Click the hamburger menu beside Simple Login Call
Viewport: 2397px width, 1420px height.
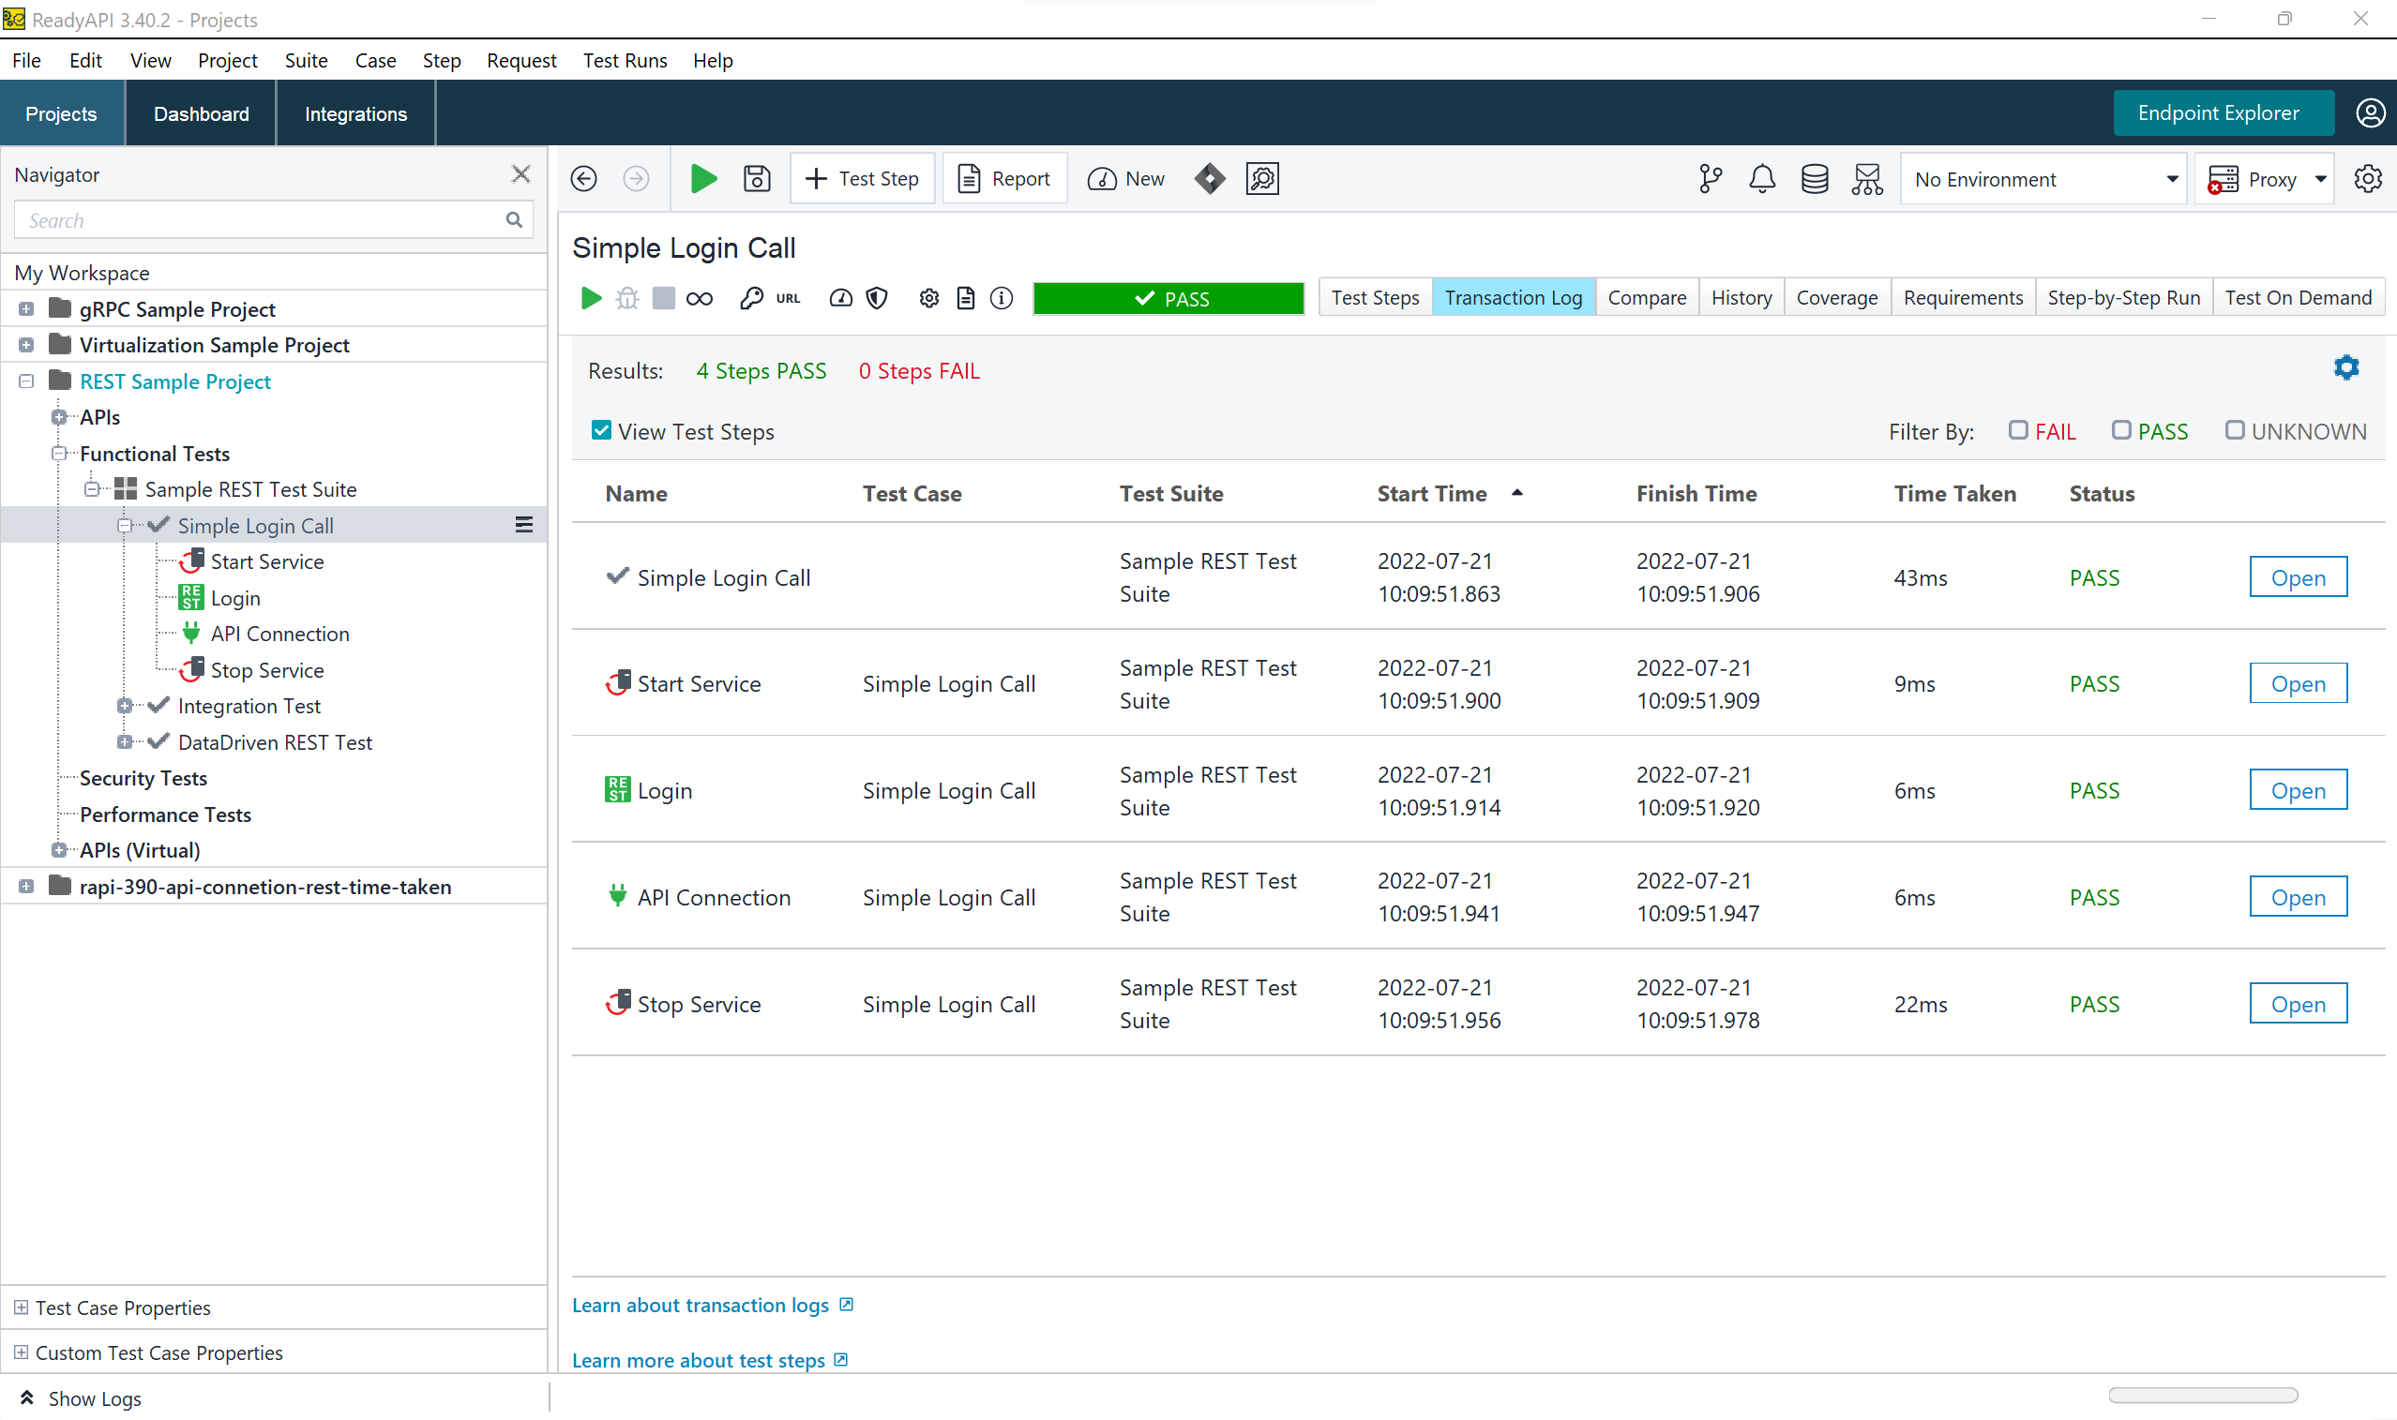(523, 524)
